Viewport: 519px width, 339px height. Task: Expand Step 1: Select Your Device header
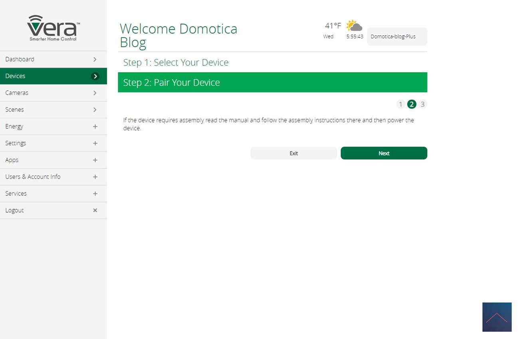point(176,63)
